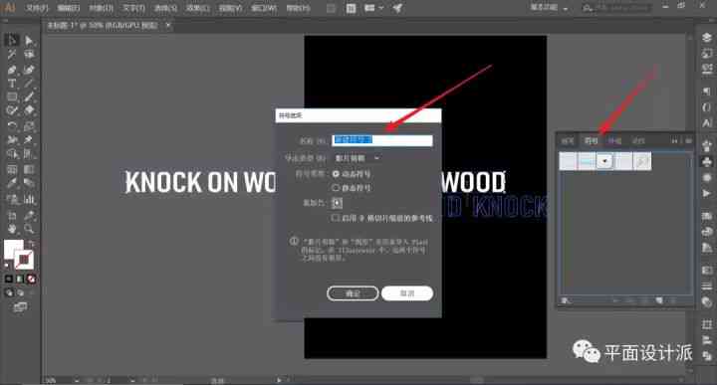Switch to the 符号 tab in panel
Image resolution: width=717 pixels, height=385 pixels.
coord(592,140)
